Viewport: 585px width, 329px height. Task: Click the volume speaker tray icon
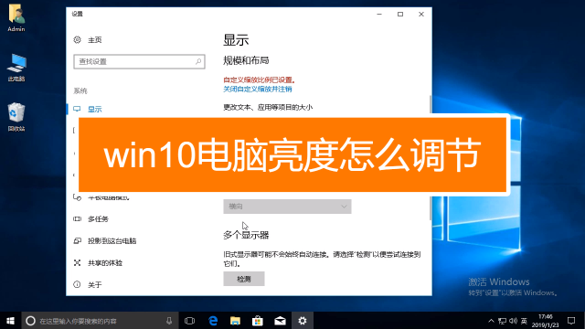[x=514, y=321]
